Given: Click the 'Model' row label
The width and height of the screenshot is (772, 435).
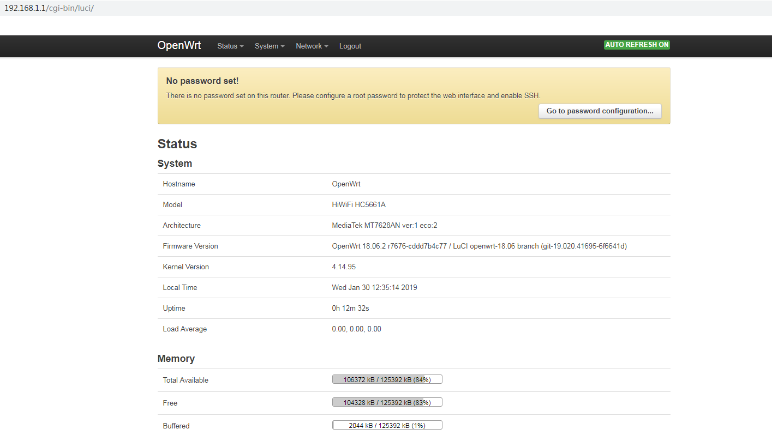Looking at the screenshot, I should (172, 205).
